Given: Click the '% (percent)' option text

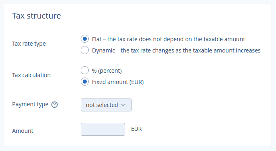Looking at the screenshot, I should tap(107, 71).
